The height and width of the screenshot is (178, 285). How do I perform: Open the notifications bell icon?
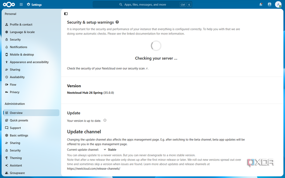(261, 4)
